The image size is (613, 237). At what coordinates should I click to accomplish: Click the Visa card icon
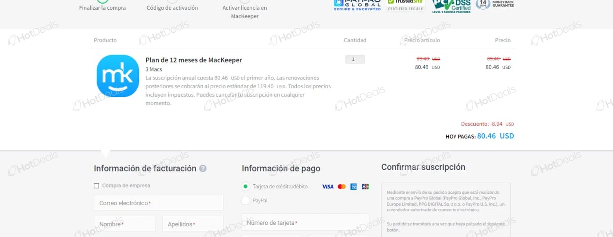coord(328,186)
